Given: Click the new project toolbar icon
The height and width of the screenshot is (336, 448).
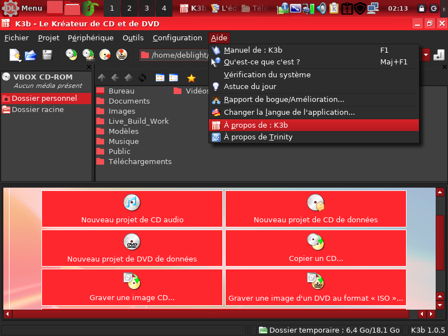Looking at the screenshot, I should 15,55.
